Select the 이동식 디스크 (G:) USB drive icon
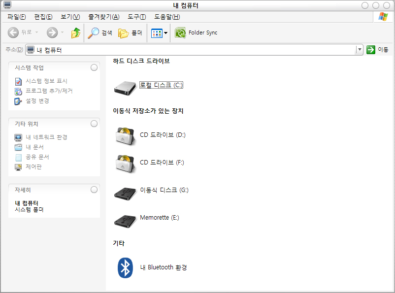The image size is (395, 293). point(125,194)
